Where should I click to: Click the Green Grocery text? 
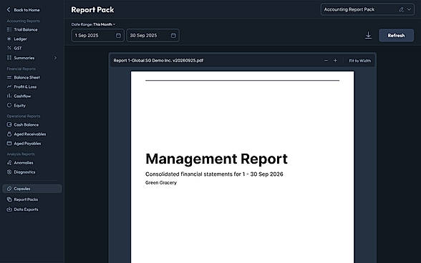(161, 182)
